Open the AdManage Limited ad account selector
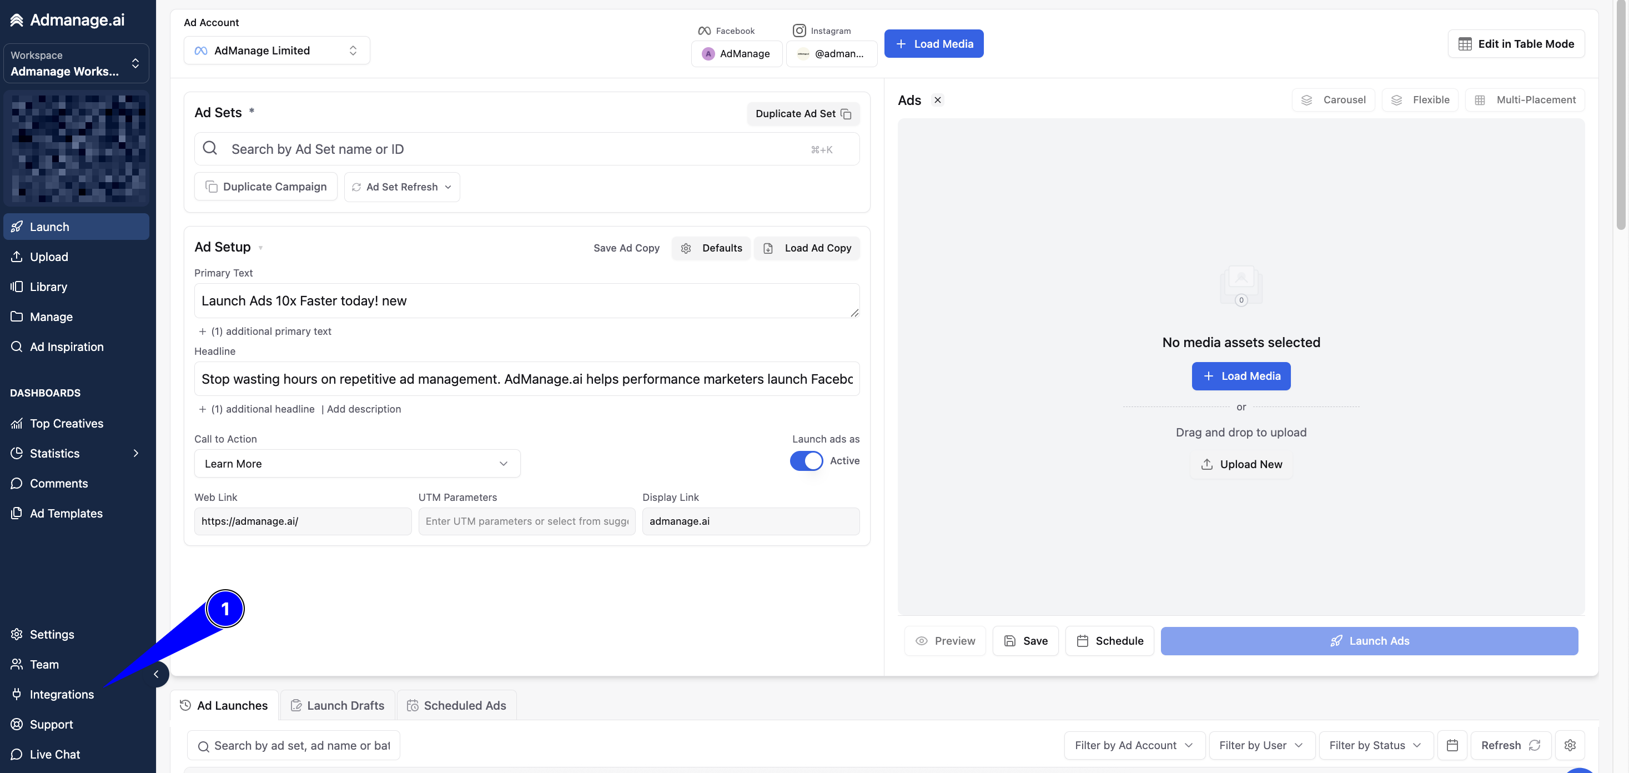The width and height of the screenshot is (1629, 773). point(277,51)
